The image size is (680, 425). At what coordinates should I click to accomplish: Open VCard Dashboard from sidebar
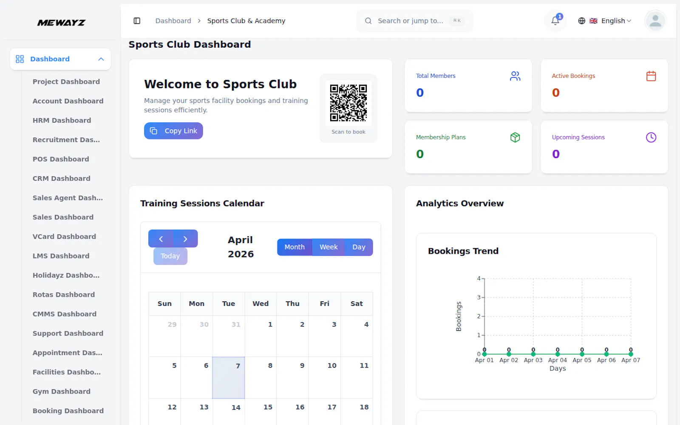(x=64, y=237)
